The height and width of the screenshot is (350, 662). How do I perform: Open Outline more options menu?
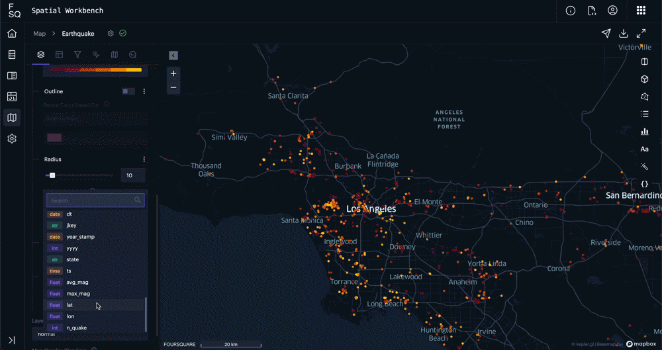[144, 91]
